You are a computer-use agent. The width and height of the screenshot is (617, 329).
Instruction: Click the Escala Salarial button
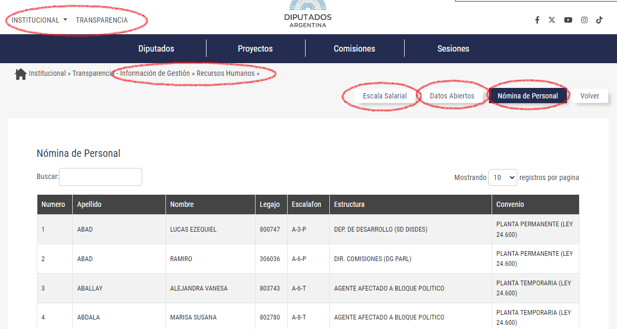[x=385, y=96]
